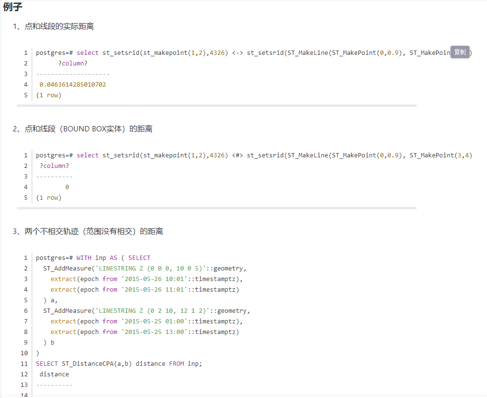Click the result value 0.0463614285010702
Screen dimensions: 487x398
coord(73,85)
